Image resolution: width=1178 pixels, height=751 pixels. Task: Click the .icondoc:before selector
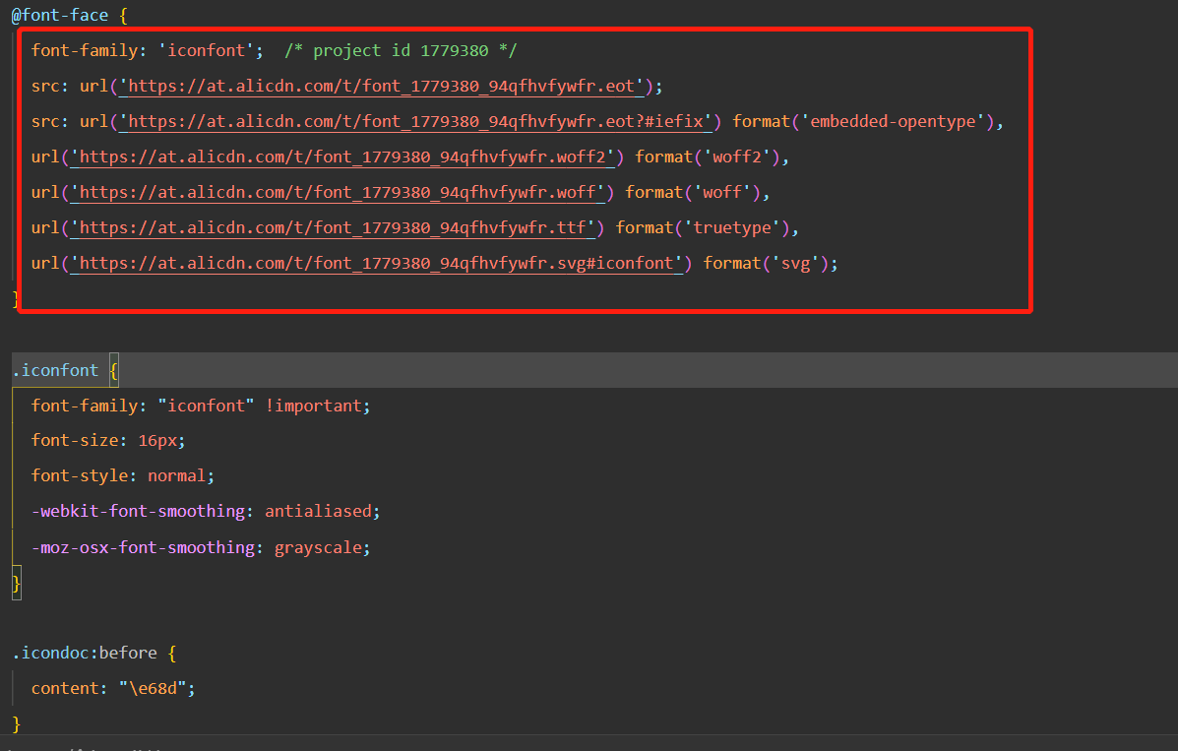pyautogui.click(x=83, y=653)
